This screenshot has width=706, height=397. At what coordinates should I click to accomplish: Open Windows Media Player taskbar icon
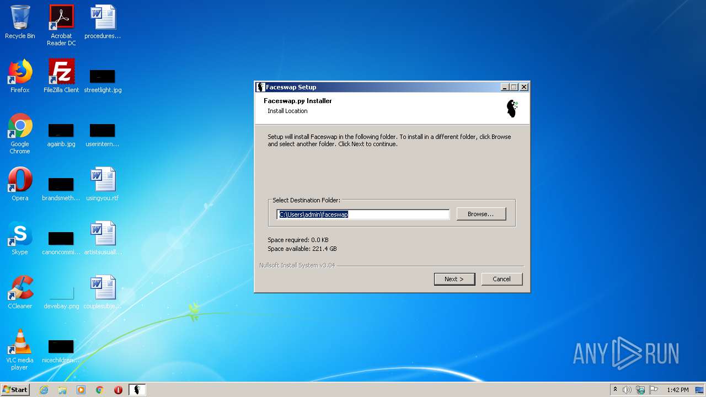pos(81,390)
